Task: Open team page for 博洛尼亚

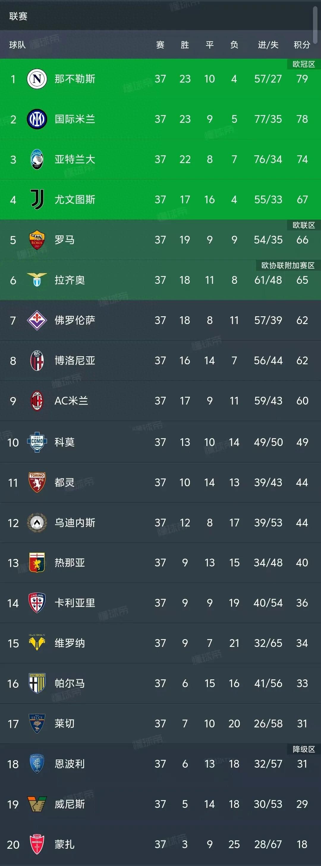Action: tap(75, 360)
